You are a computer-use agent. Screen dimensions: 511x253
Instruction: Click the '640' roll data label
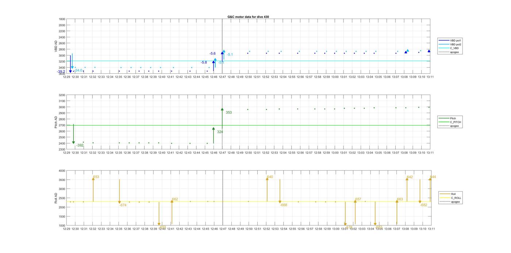(270, 177)
